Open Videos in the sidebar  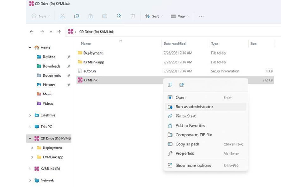tap(48, 103)
